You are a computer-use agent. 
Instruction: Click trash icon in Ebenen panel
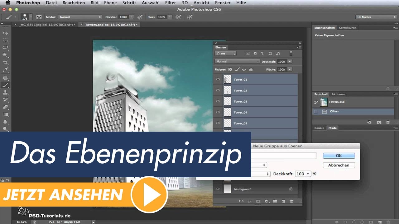[x=291, y=201]
